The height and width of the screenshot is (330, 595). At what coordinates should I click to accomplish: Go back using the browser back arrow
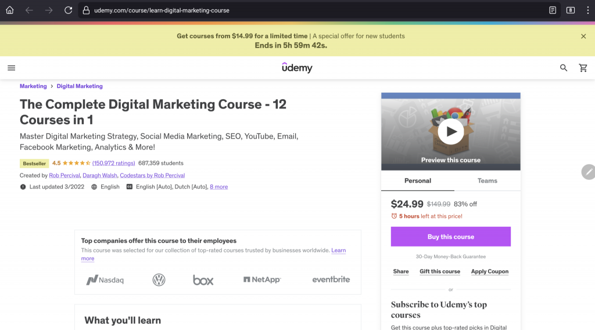pyautogui.click(x=29, y=10)
